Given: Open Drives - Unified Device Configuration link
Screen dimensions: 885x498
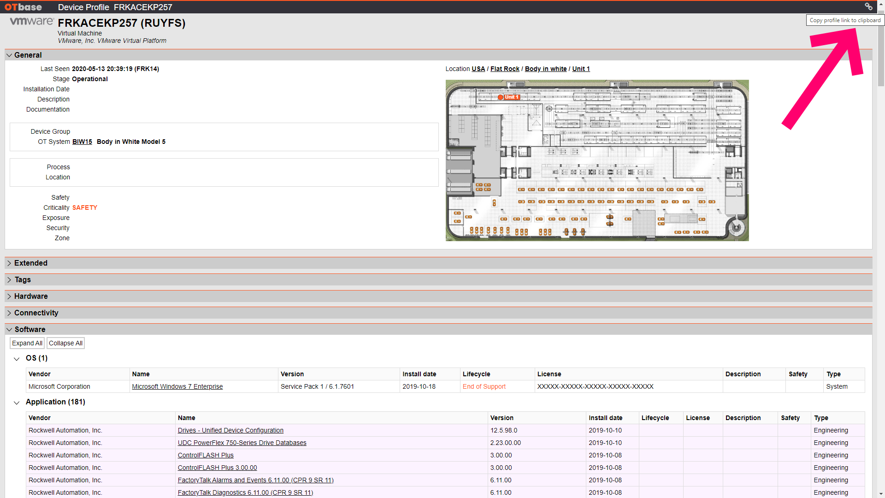Looking at the screenshot, I should 230,430.
